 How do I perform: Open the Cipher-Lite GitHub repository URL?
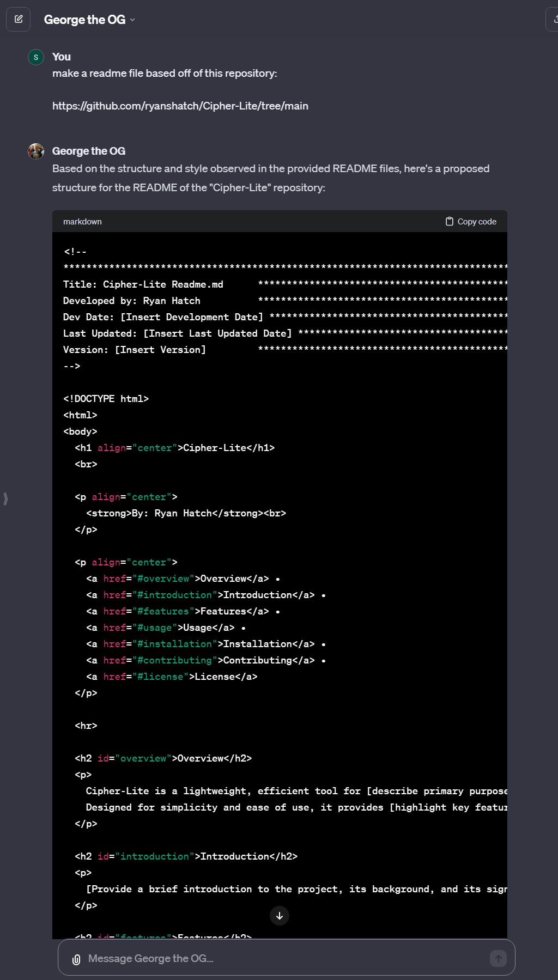coord(180,106)
